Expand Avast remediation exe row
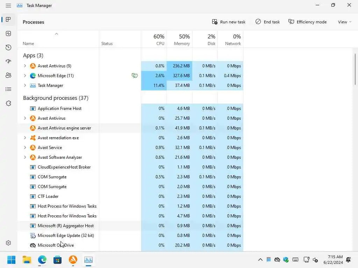This screenshot has width=358, height=268. [25, 138]
